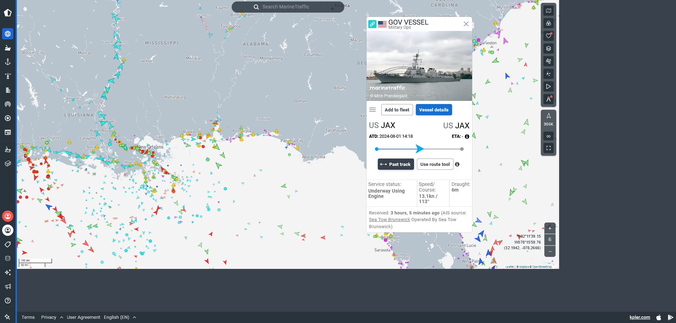The width and height of the screenshot is (676, 323).
Task: Open Vessel details
Action: coord(434,110)
